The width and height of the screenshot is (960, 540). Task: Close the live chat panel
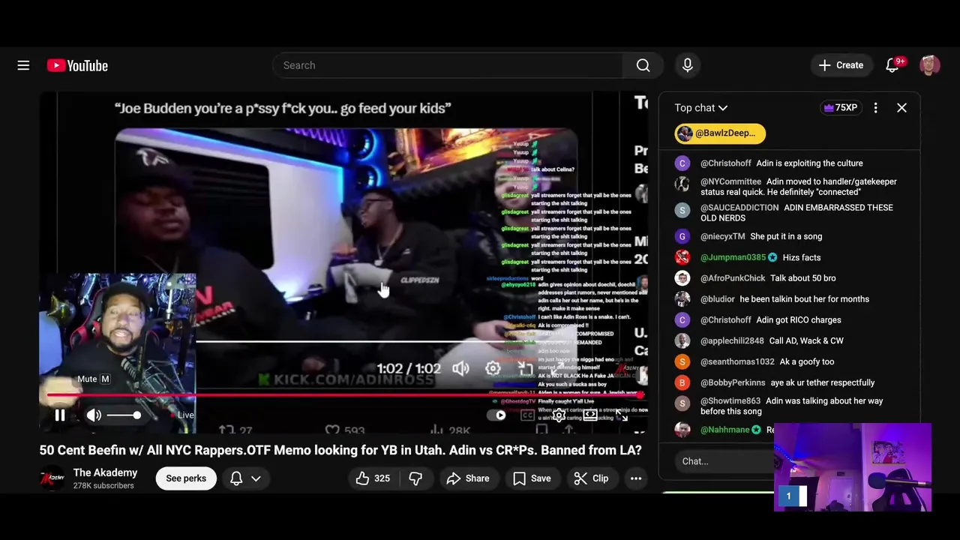point(901,108)
